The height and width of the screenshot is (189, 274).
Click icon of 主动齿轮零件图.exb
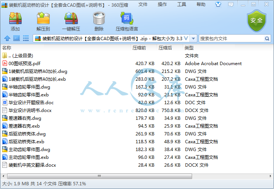pos(5,157)
